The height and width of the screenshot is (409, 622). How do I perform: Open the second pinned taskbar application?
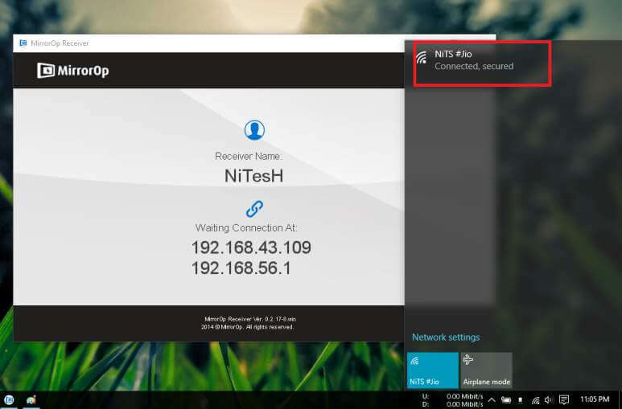point(31,400)
